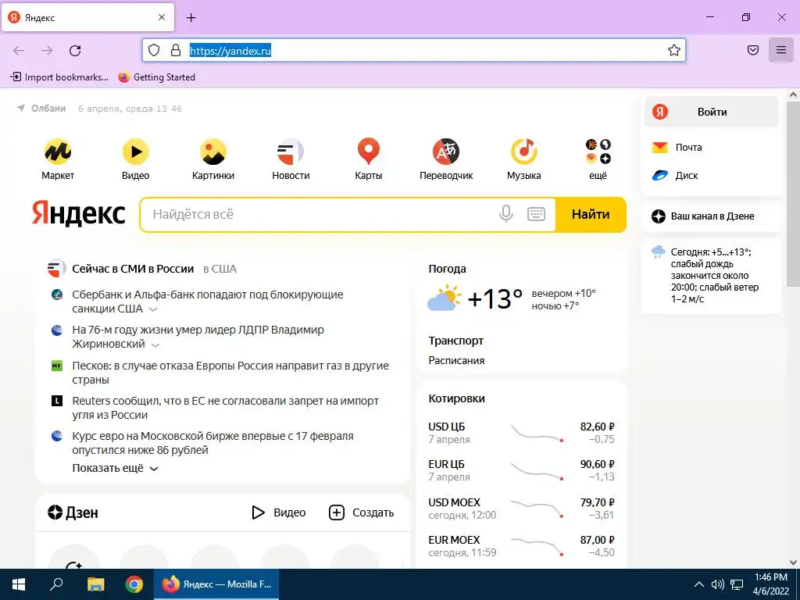Show hidden system tray icons
The height and width of the screenshot is (600, 800).
(699, 584)
